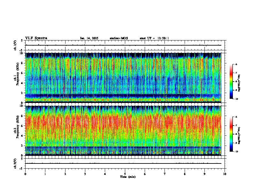Click time axis tick label "3"
Screen dimensions: 253x195
pos(85,174)
